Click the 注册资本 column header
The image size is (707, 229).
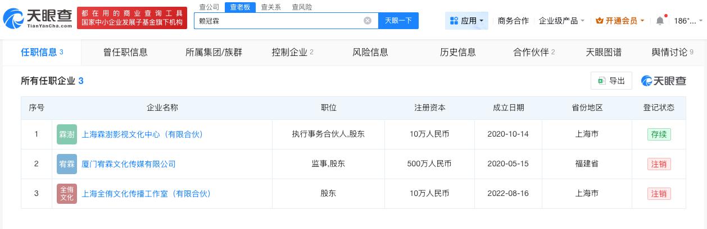tap(429, 108)
